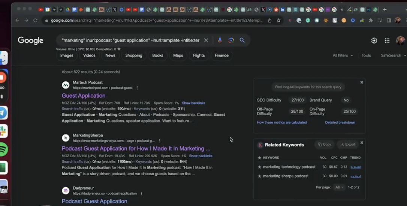Reload the Google results page

coord(35,20)
